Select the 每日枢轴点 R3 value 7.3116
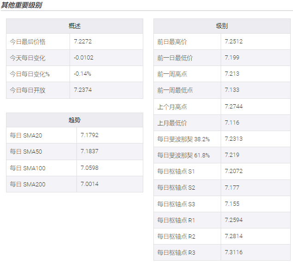The image size is (293, 269). point(234,252)
